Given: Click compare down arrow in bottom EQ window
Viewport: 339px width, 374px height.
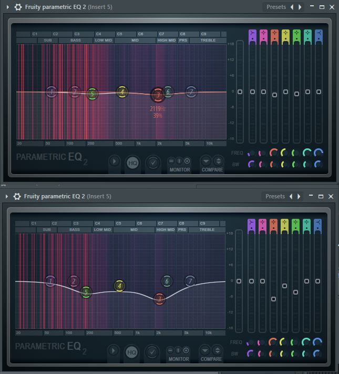Looking at the screenshot, I should [x=205, y=351].
